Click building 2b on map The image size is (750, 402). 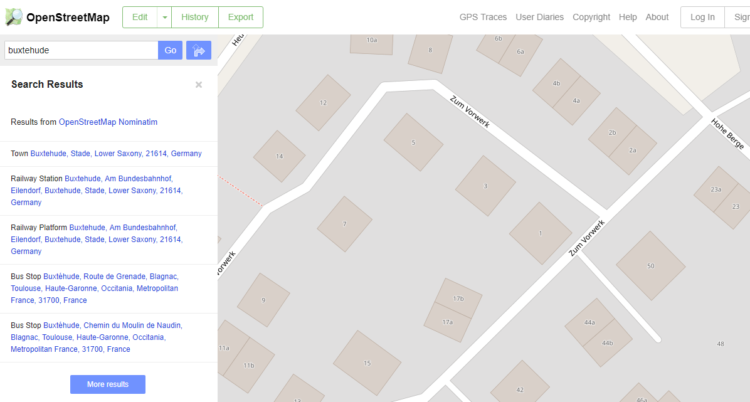point(612,132)
